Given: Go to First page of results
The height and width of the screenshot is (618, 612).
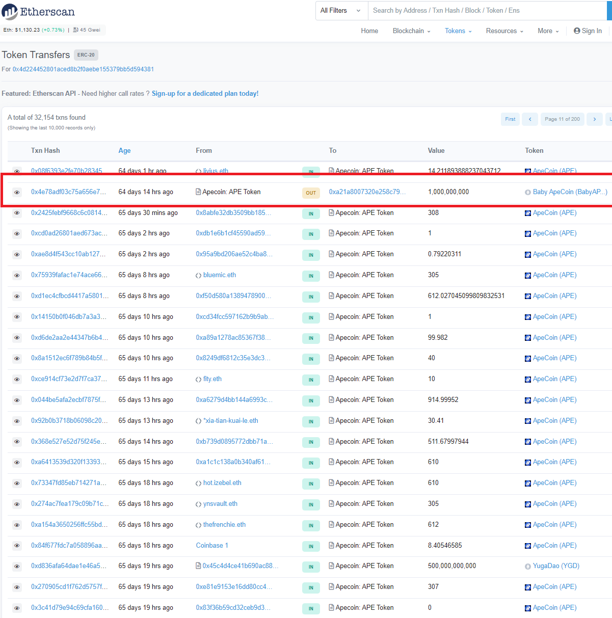Looking at the screenshot, I should 510,119.
